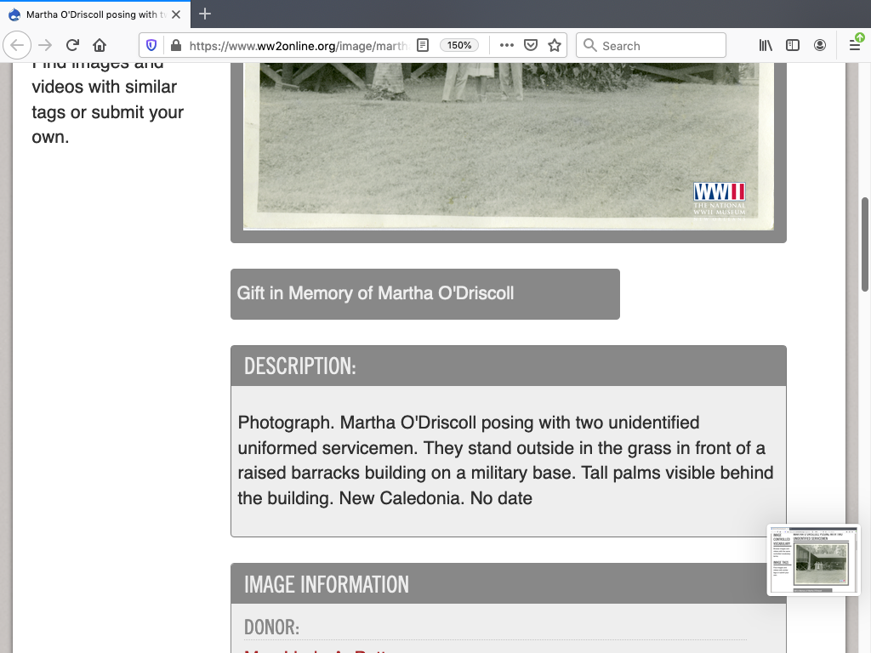871x653 pixels.
Task: Open the Firefox account menu
Action: pyautogui.click(x=820, y=46)
